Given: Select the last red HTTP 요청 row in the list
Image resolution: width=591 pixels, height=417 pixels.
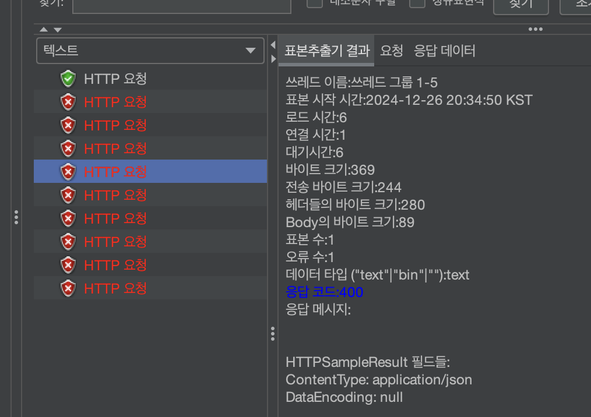Looking at the screenshot, I should (150, 288).
